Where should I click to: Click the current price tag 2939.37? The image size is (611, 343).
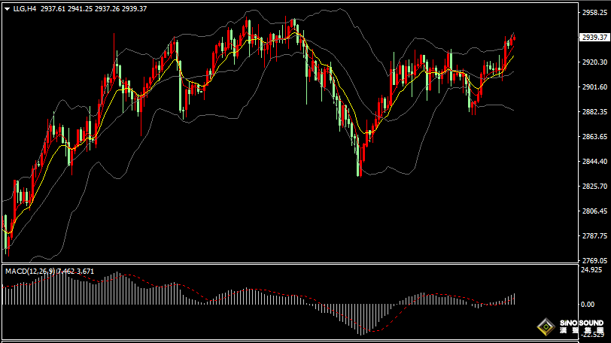point(594,37)
